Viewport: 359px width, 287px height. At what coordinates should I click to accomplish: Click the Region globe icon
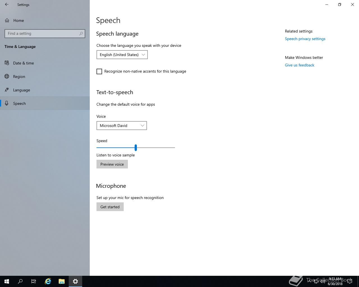[x=7, y=77]
